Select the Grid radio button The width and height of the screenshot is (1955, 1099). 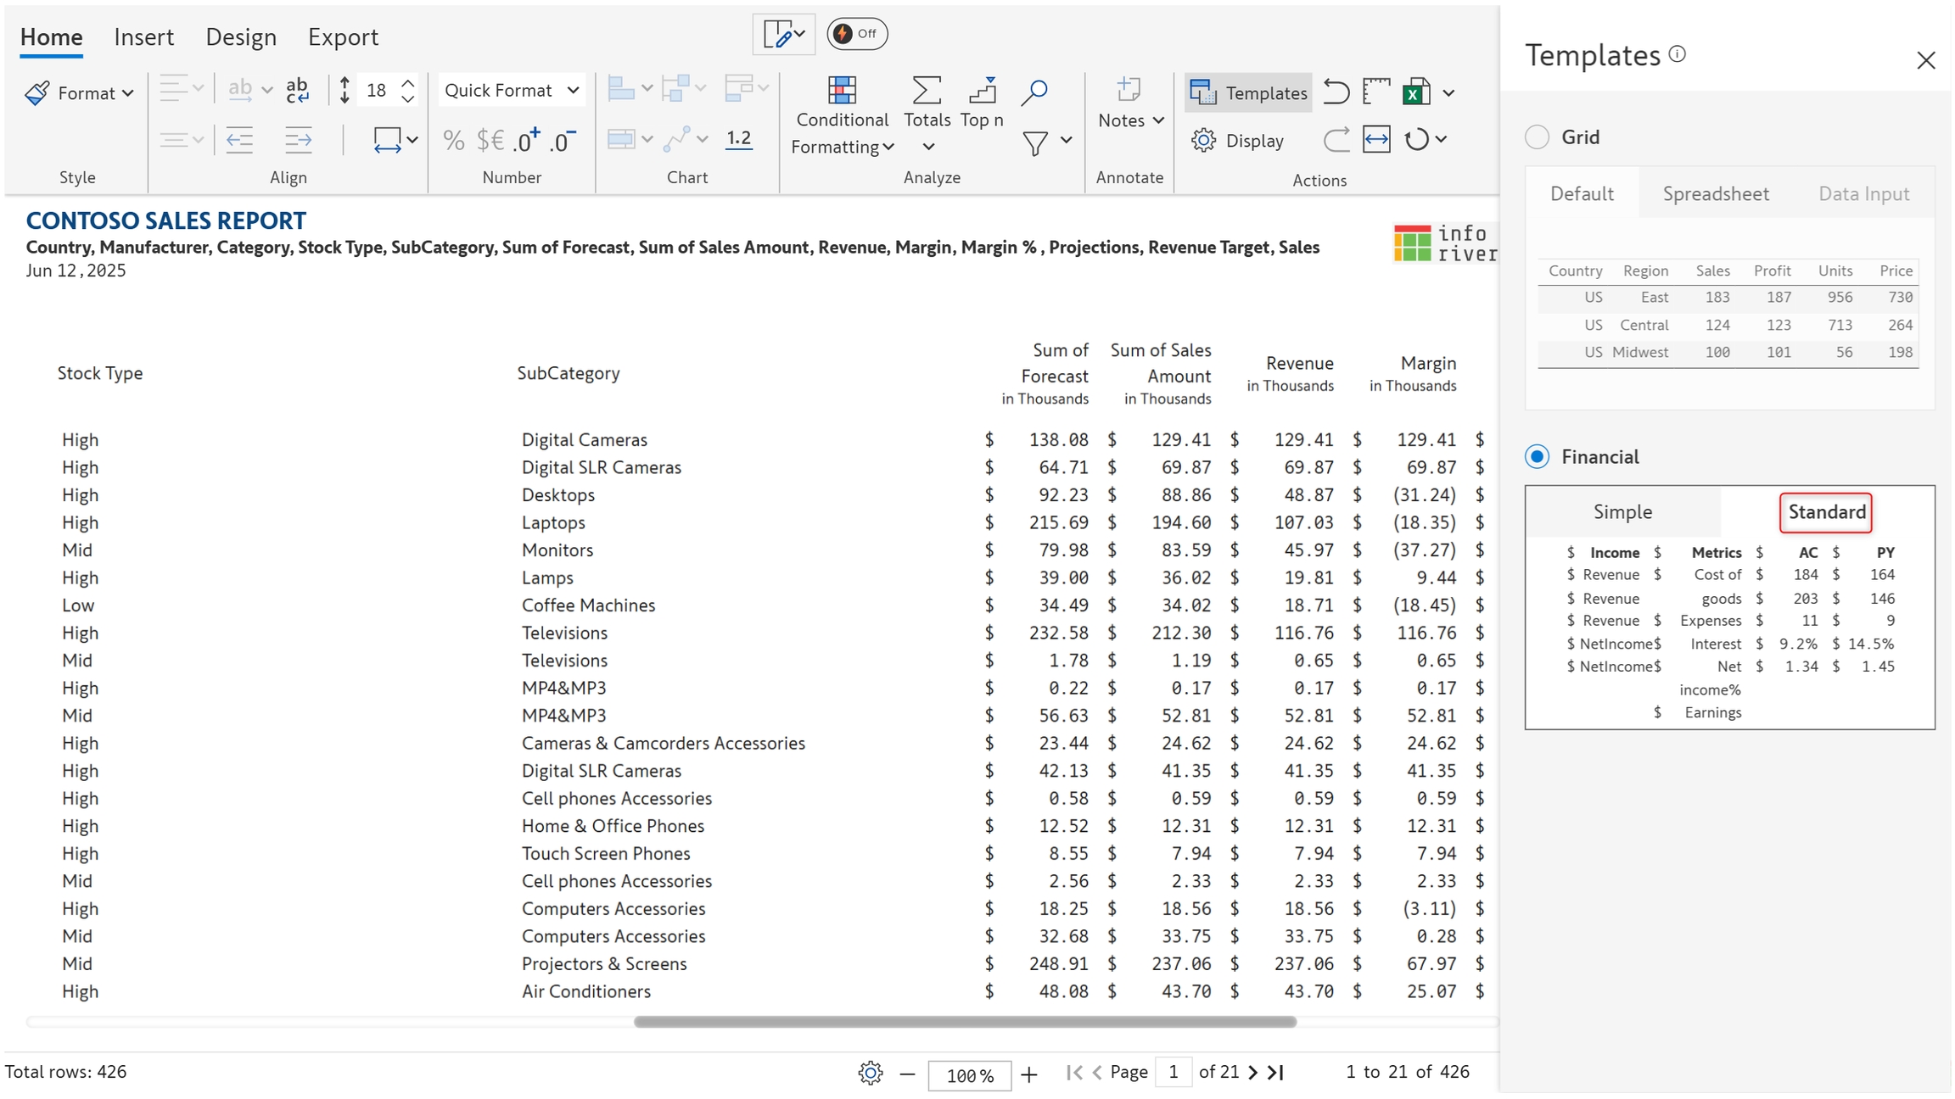(x=1538, y=137)
